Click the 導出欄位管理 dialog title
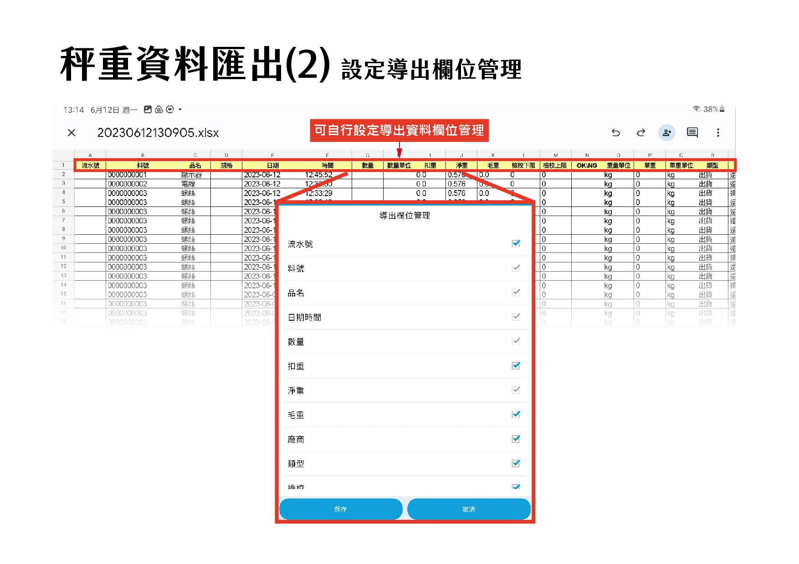The image size is (799, 564). point(405,216)
